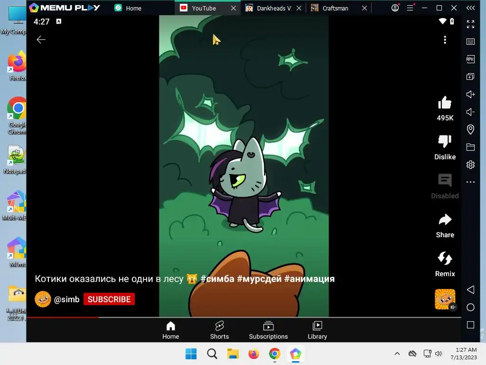This screenshot has height=365, width=486.
Task: Open the @simb channel avatar
Action: tap(43, 299)
